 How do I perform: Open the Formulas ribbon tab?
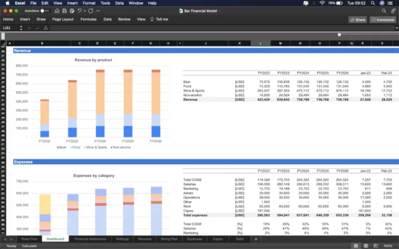88,19
